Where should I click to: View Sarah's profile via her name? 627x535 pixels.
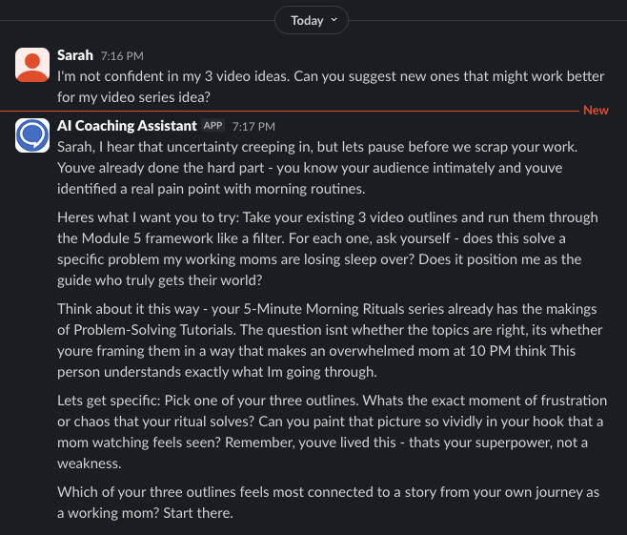coord(75,55)
